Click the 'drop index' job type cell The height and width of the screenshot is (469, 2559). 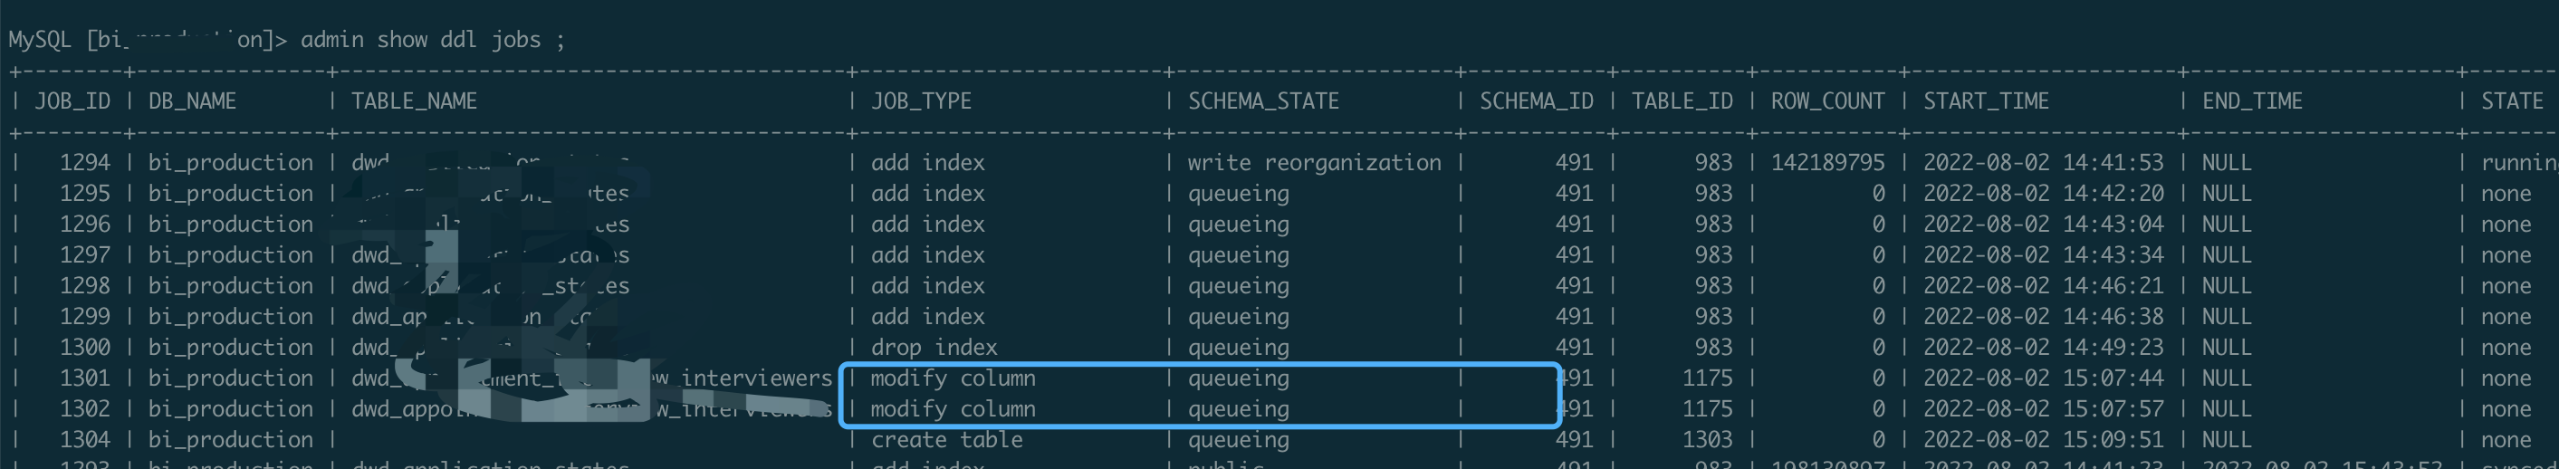pos(934,348)
